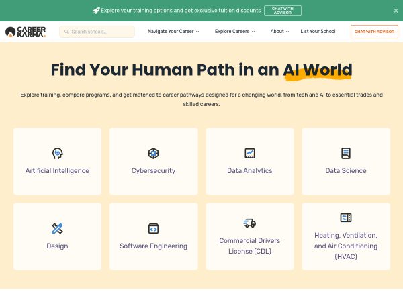Click the Data Analytics chart icon

[250, 153]
